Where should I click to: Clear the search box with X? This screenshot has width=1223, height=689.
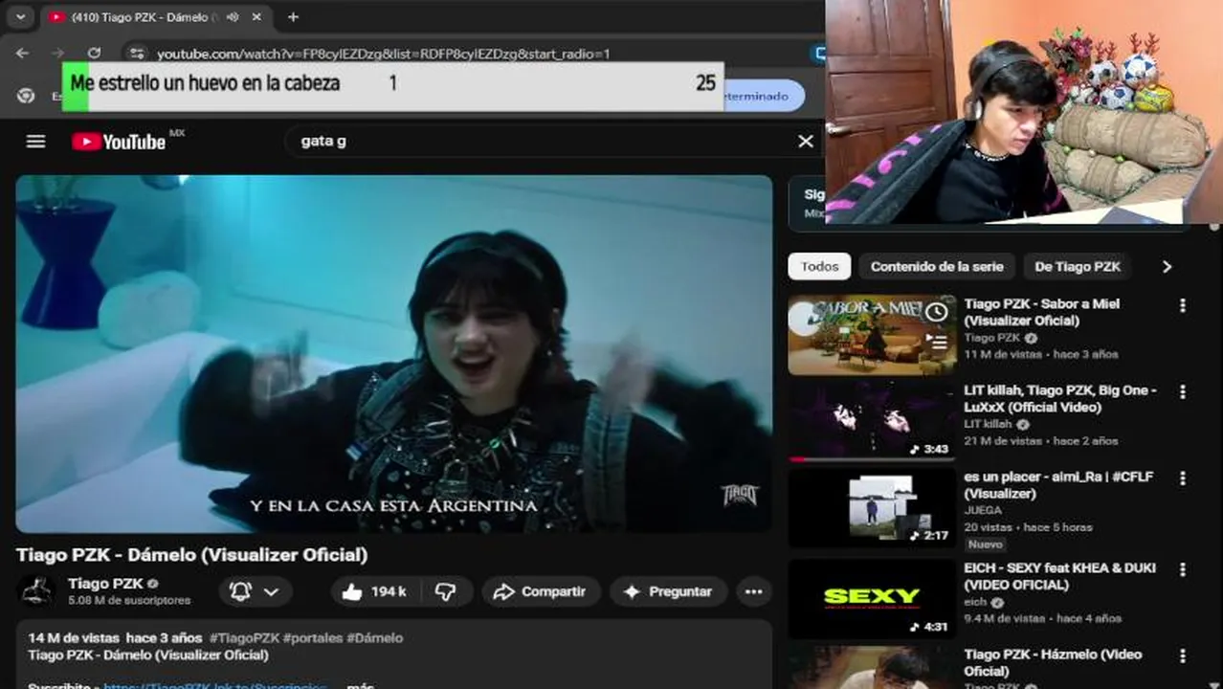click(806, 142)
